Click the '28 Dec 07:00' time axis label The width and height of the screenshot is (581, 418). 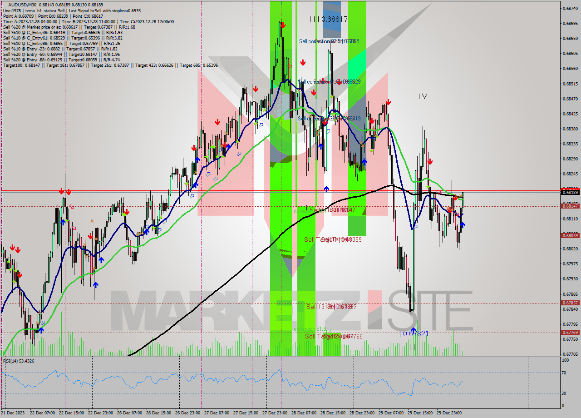coord(305,413)
